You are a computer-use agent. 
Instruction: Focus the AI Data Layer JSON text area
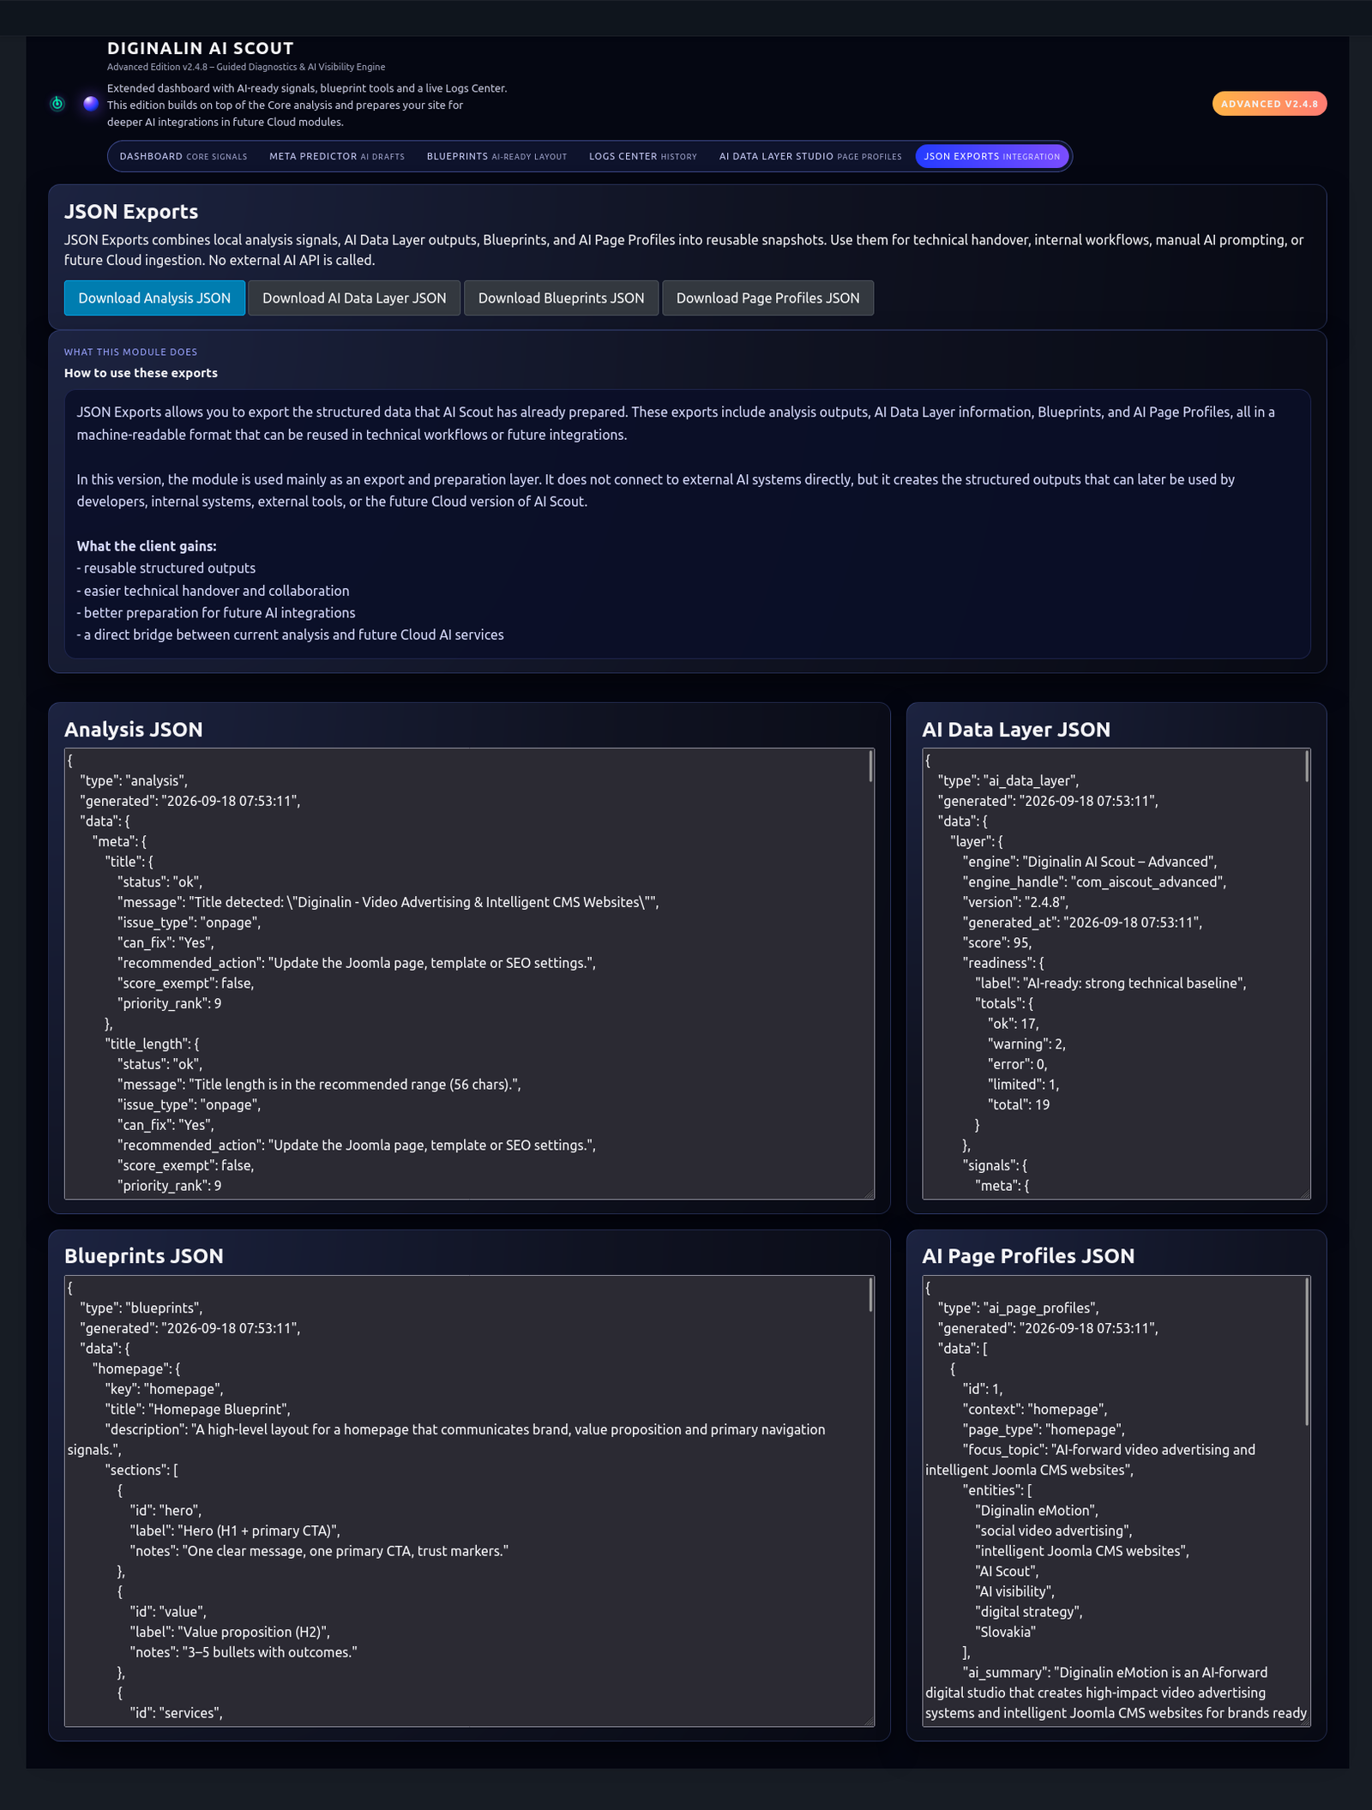click(1116, 973)
